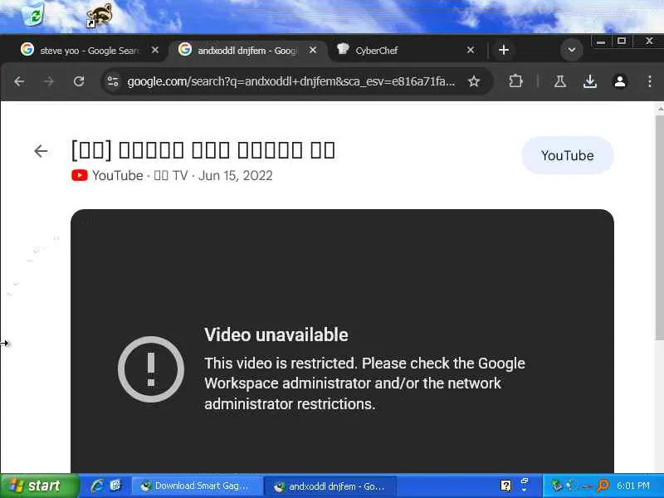Screen dimensions: 664x498
Task: Switch to Download Smart Gag taskbar window
Action: (x=197, y=486)
